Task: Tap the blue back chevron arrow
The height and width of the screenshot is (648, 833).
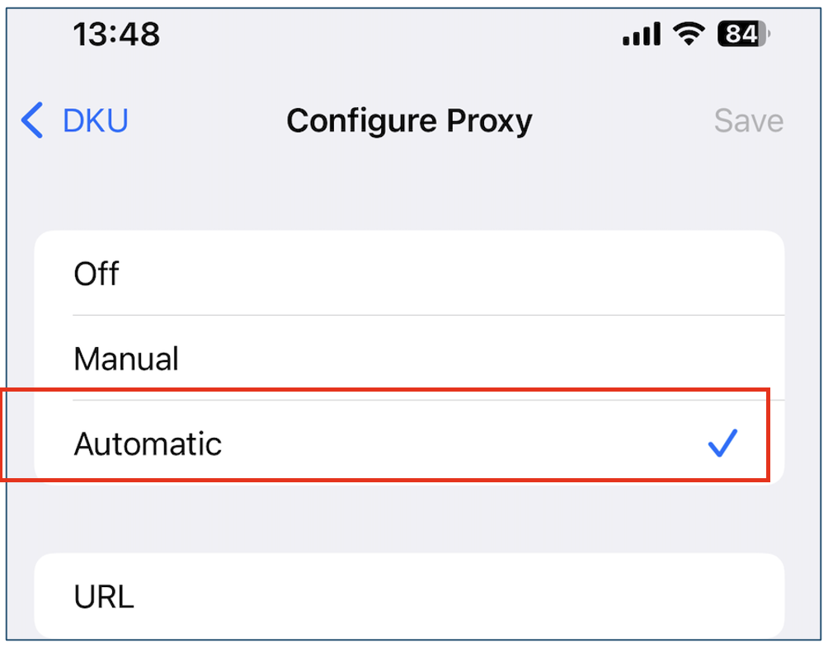Action: (x=32, y=120)
